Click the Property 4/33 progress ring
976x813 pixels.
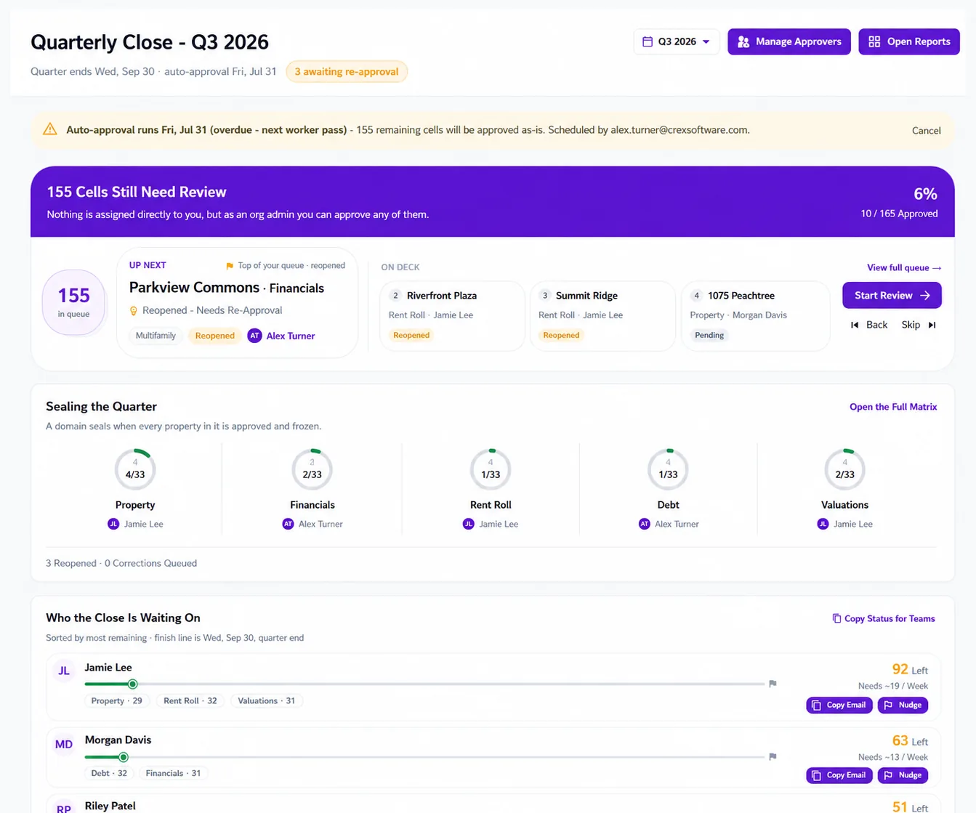[135, 469]
